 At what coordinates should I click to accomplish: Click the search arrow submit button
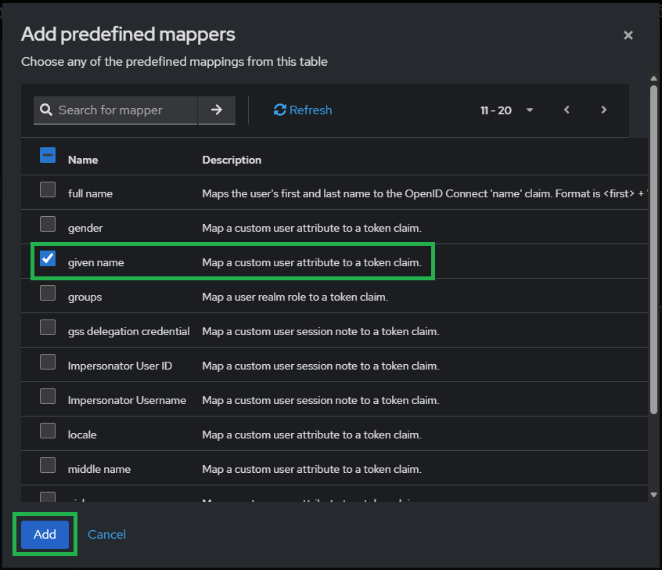click(217, 110)
